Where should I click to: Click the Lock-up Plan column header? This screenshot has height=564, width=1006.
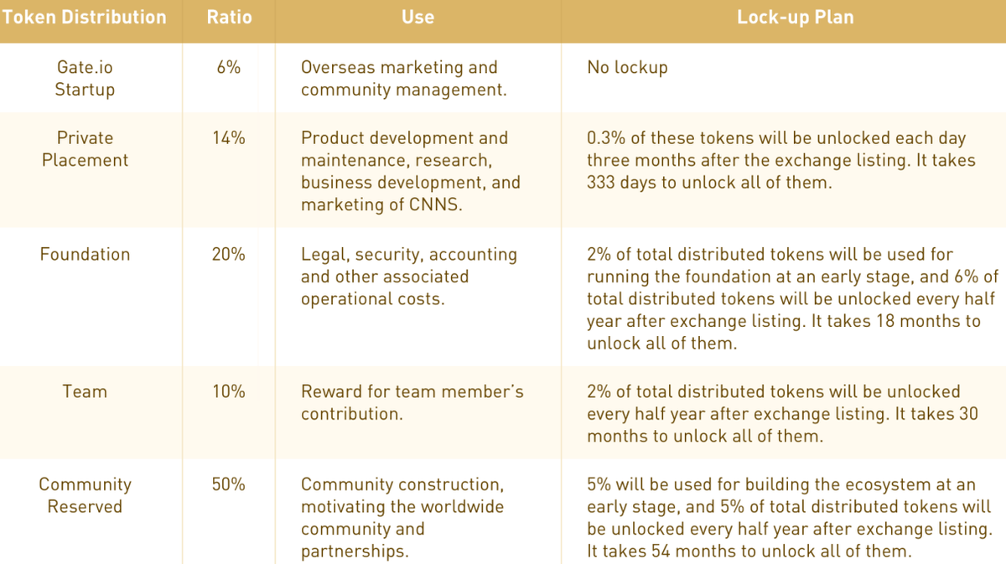[795, 18]
